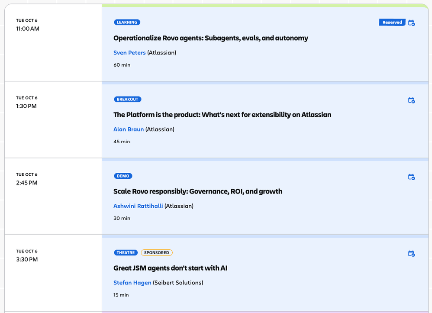Open Alan Braun speaker link
Screen dimensions: 432x313
[129, 129]
